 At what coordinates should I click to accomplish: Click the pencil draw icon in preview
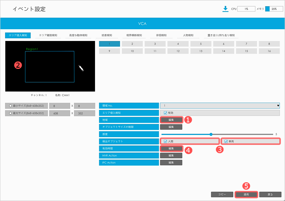coord(81,68)
